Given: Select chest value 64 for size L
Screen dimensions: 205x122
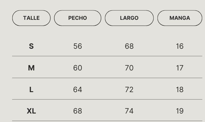Looking at the screenshot, I should 78,90.
